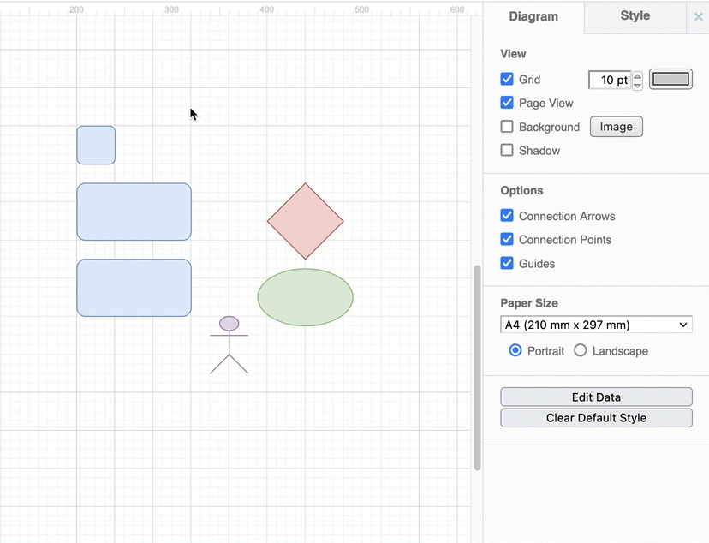Switch to the Style tab

point(635,15)
